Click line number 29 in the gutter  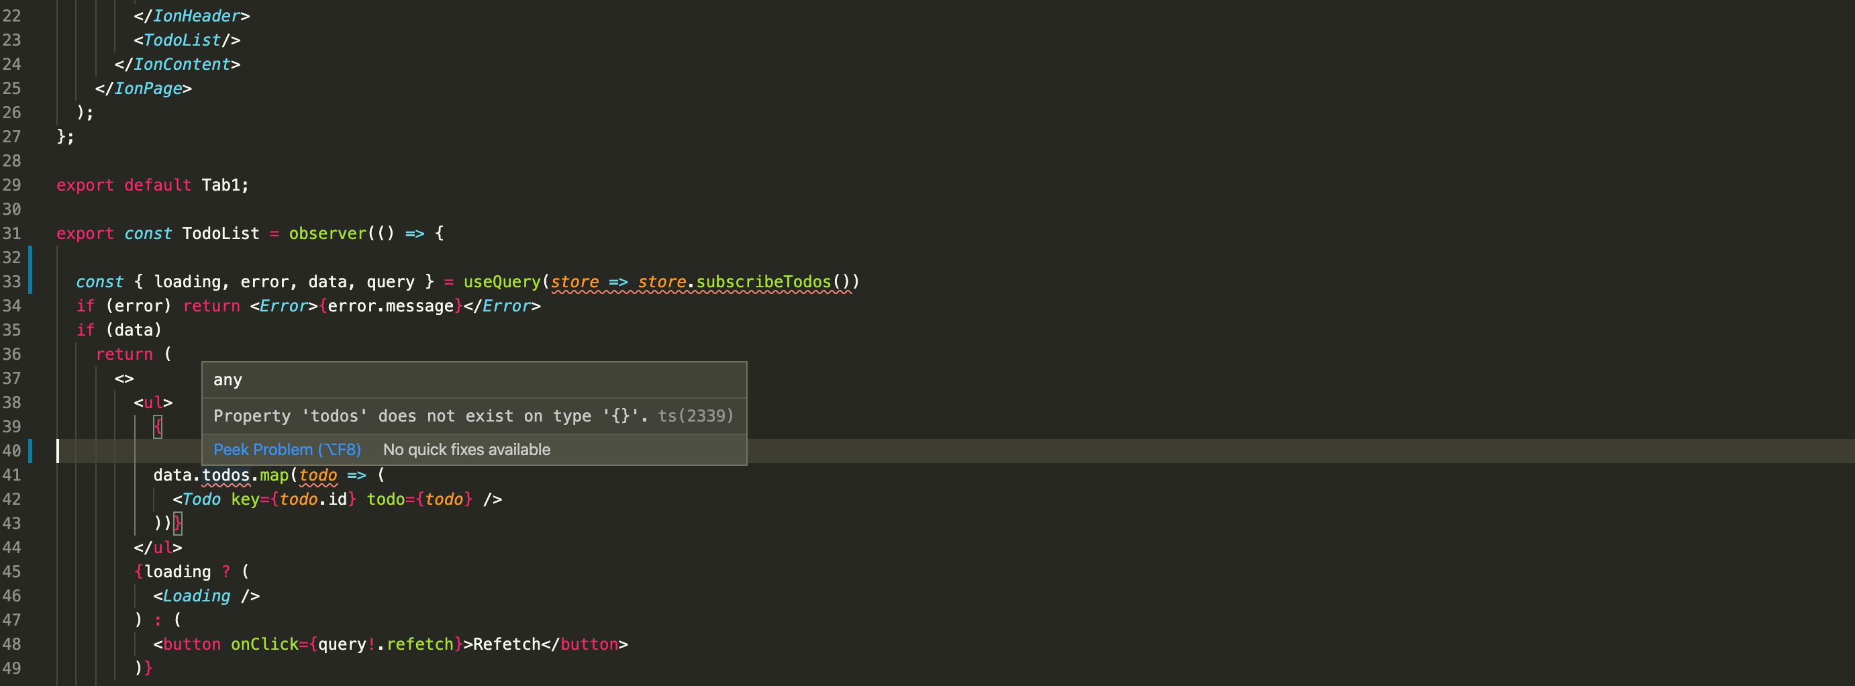(x=11, y=185)
